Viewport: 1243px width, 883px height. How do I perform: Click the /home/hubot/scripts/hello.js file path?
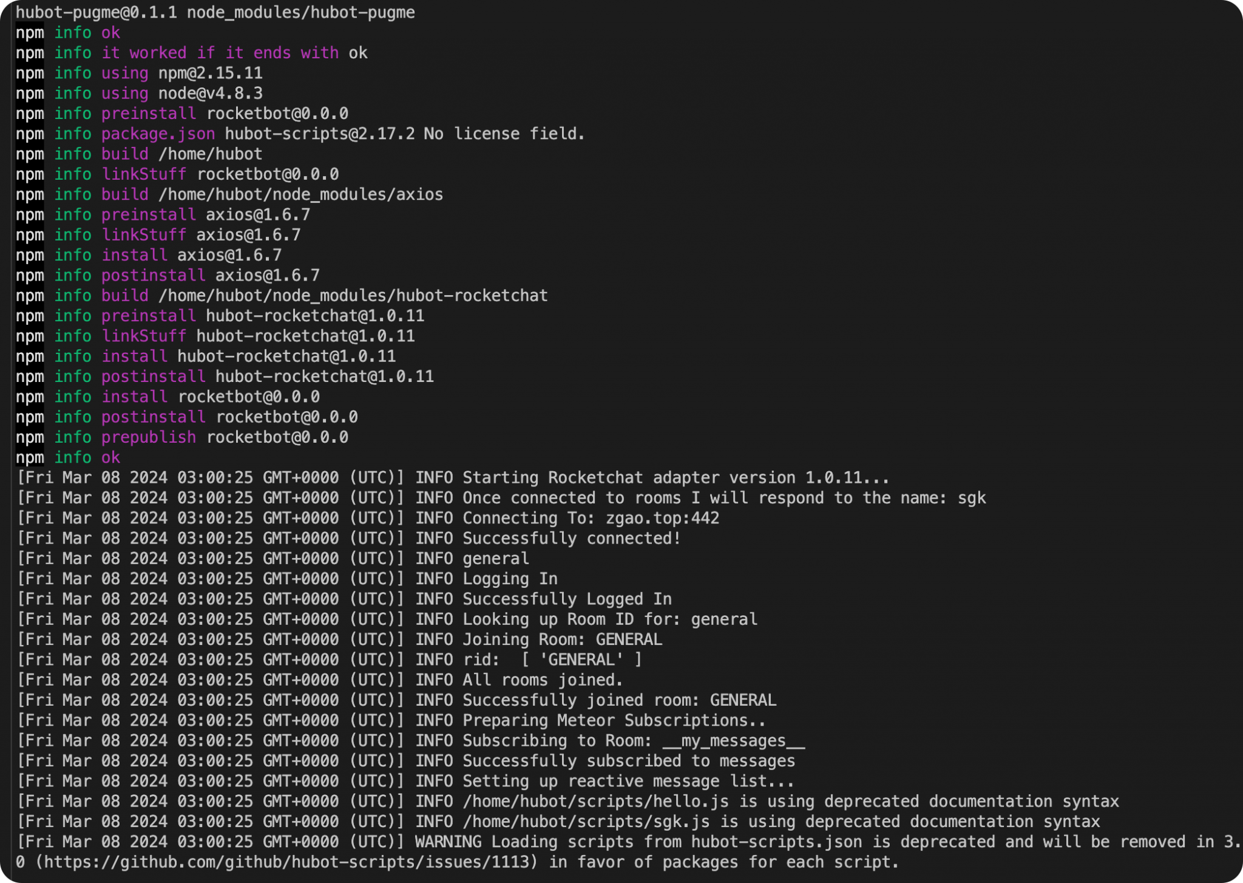[595, 802]
